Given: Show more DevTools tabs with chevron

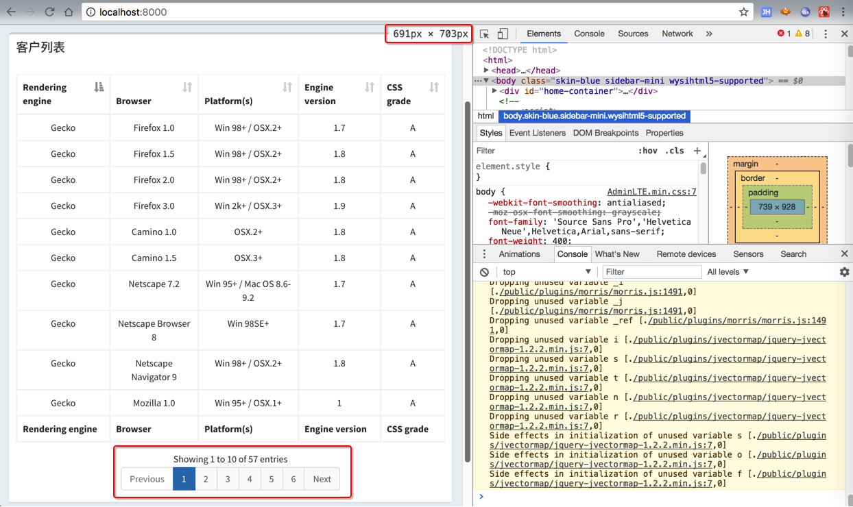Looking at the screenshot, I should click(709, 34).
